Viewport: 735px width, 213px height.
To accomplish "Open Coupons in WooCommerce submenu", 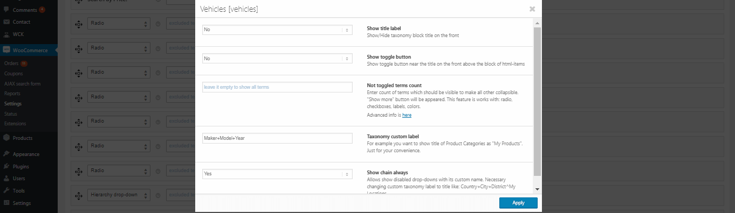I will [13, 73].
